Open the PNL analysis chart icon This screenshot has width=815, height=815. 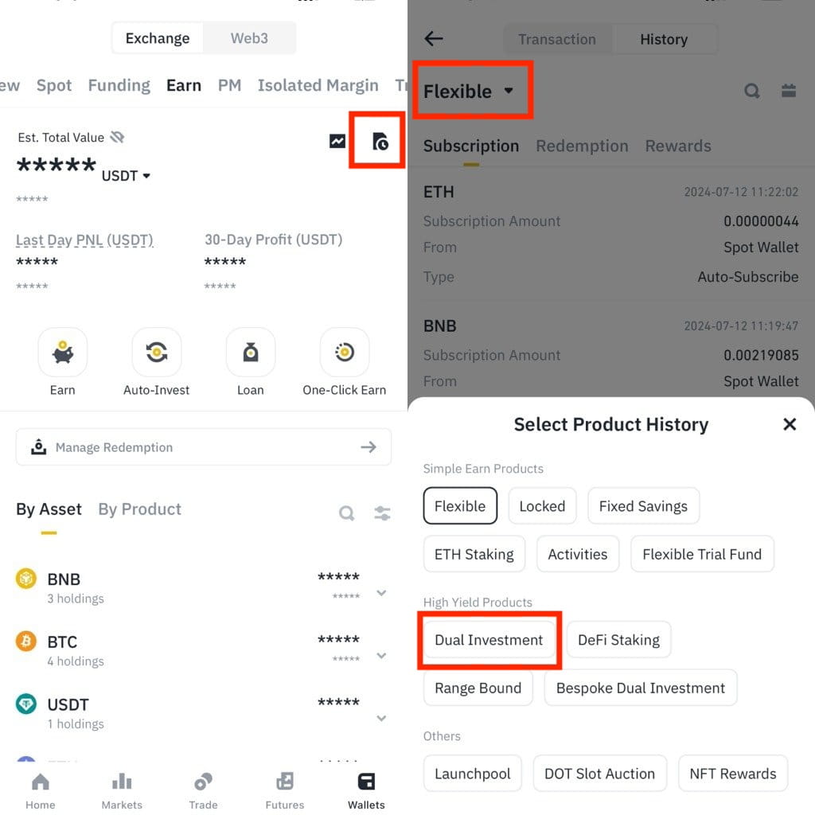[337, 142]
